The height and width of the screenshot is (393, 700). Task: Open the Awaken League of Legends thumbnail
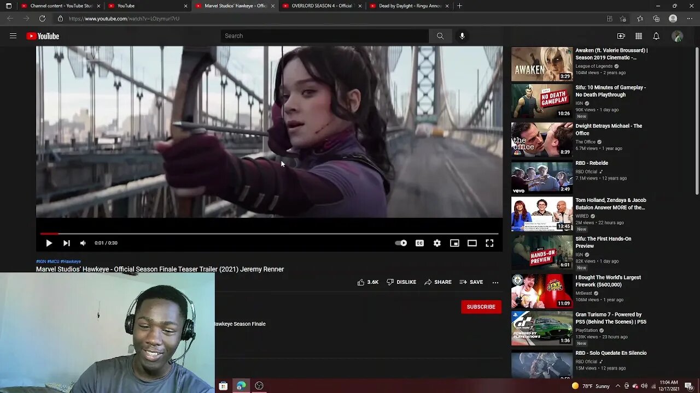coord(542,64)
